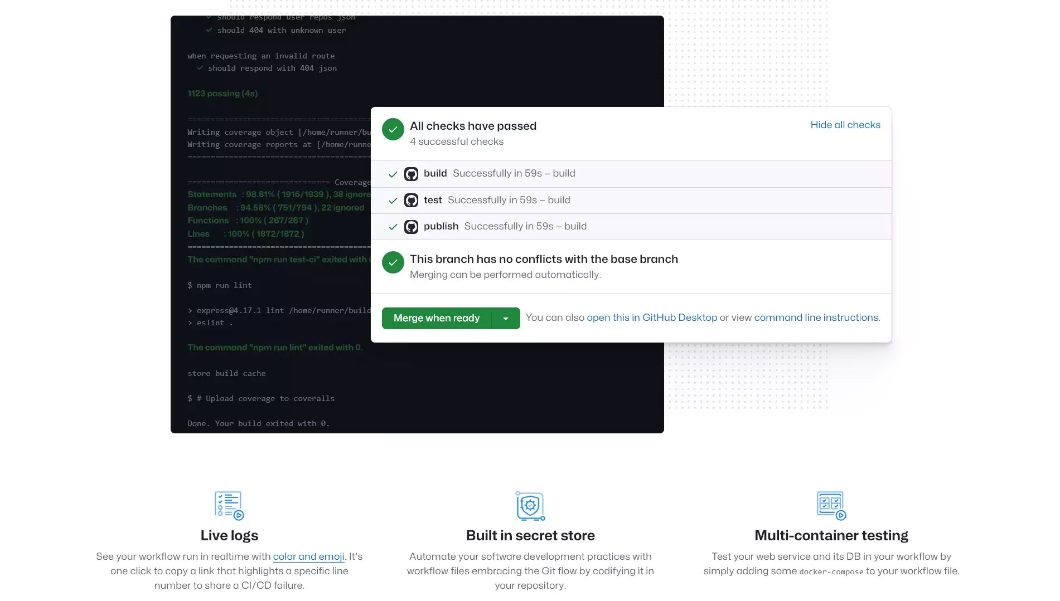Toggle the checkmark beside the test check
Viewport: 1060px width, 601px height.
pyautogui.click(x=393, y=201)
